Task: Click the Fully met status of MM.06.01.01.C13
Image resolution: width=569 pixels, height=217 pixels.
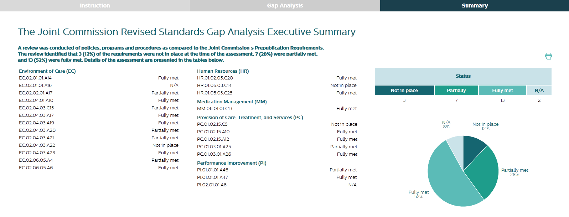Action: tap(347, 109)
